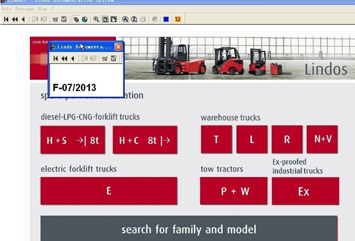355x241 pixels.
Task: Click greyed next-document icon in popup window
Action: tap(93, 58)
